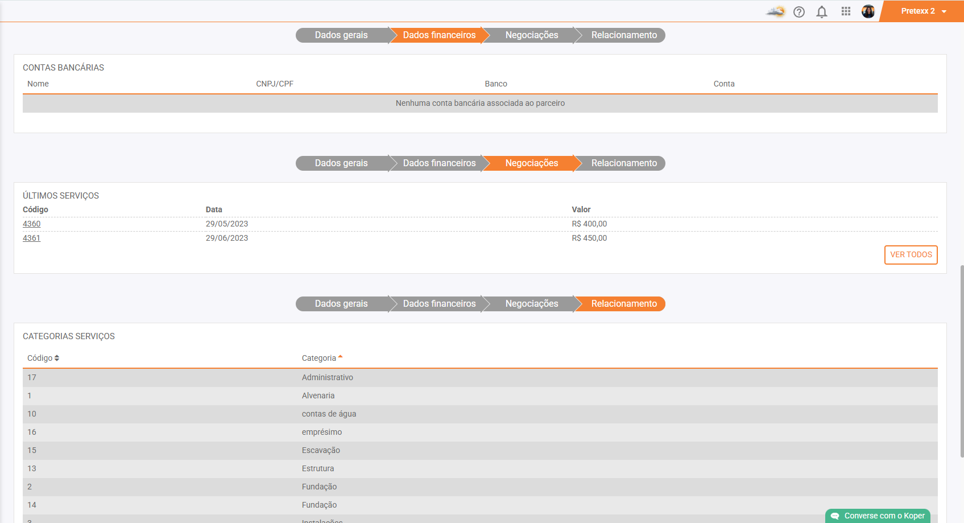964x523 pixels.
Task: Sort by Categoria column header
Action: [x=322, y=358]
